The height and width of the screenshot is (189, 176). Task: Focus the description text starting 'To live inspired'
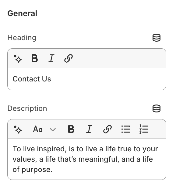87,159
